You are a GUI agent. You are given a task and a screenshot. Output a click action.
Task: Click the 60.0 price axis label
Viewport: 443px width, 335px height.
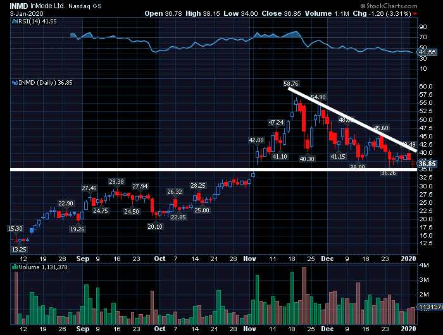(426, 87)
